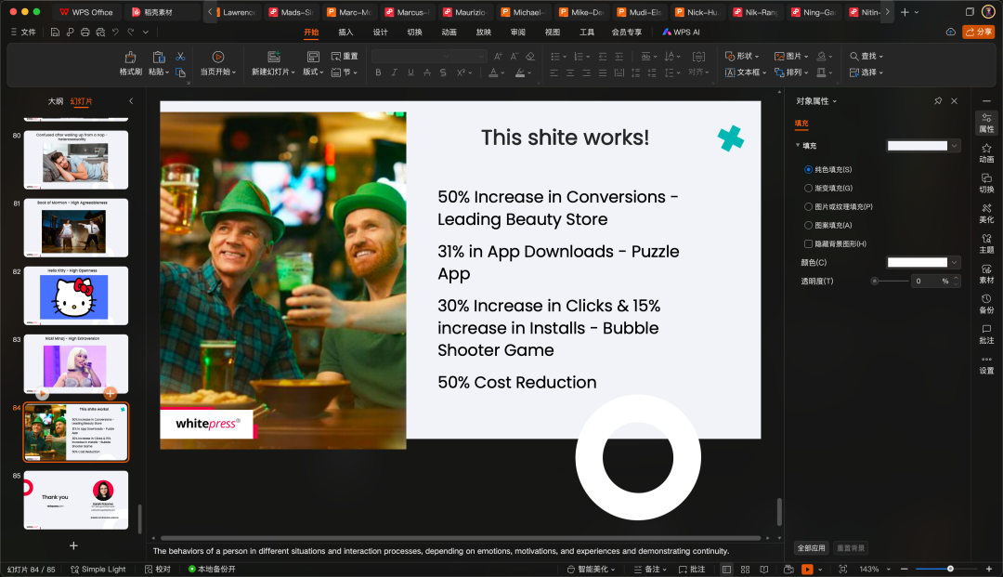Select slide 82 Hello Kitty thumbnail
Image resolution: width=1003 pixels, height=577 pixels.
tap(76, 295)
